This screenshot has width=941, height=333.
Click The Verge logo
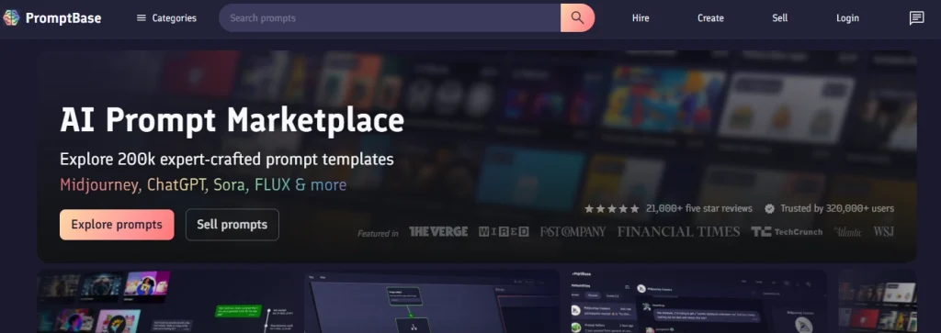438,232
